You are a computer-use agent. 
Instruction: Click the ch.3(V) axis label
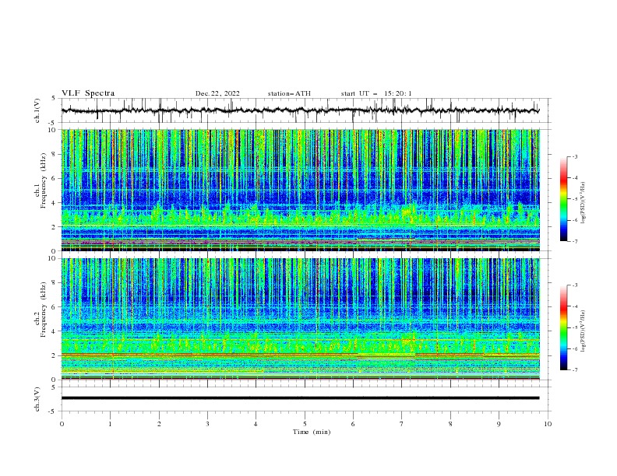pos(37,399)
